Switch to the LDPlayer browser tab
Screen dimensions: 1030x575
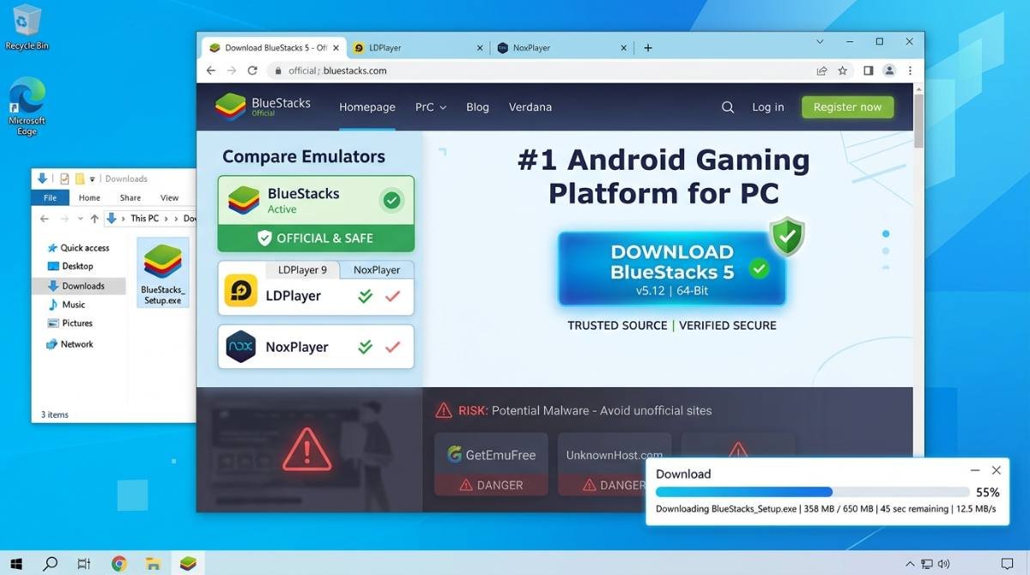point(417,48)
